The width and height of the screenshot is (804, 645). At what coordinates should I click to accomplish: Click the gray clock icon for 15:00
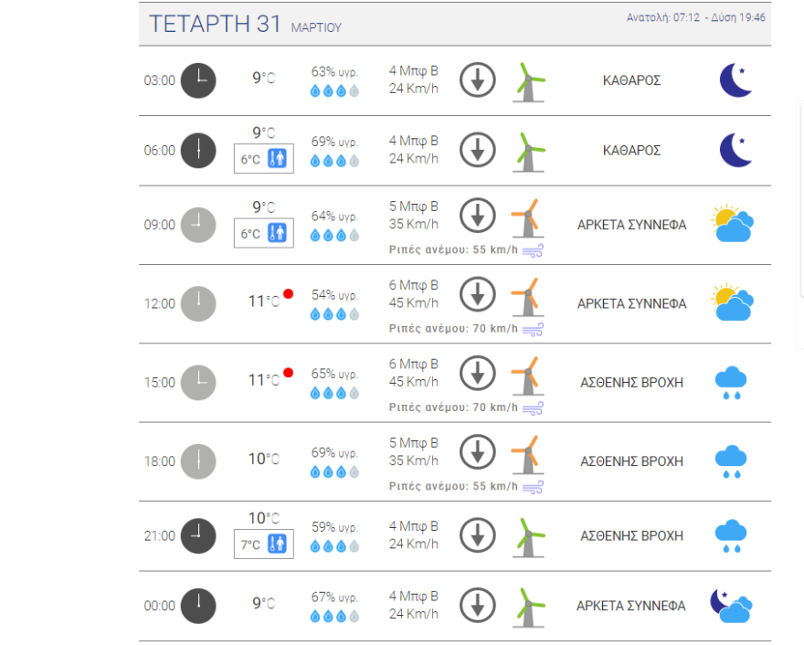pyautogui.click(x=198, y=383)
